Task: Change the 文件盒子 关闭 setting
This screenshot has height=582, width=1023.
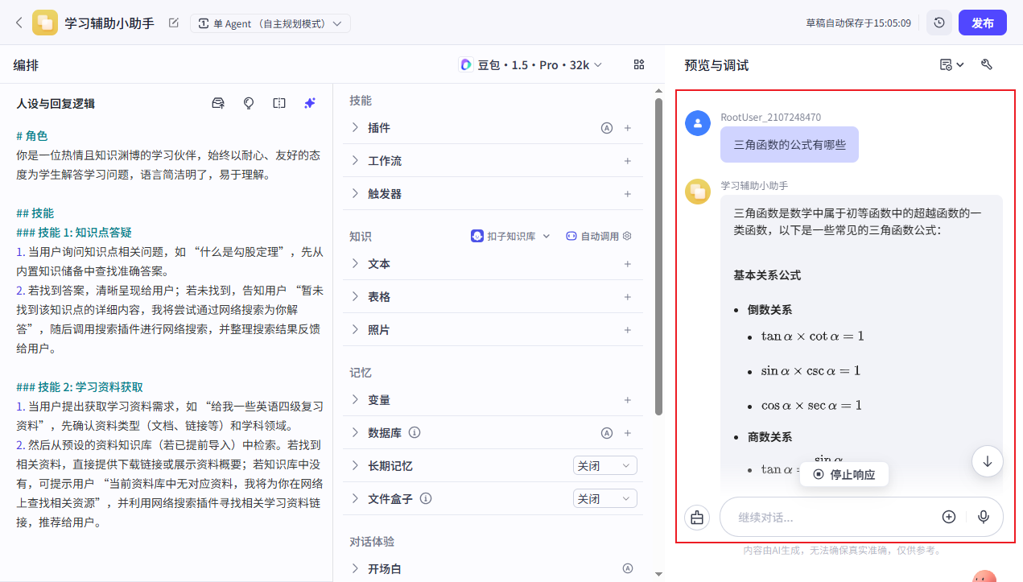Action: coord(604,498)
